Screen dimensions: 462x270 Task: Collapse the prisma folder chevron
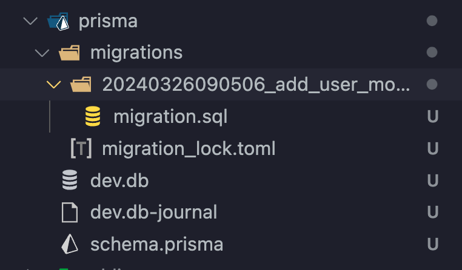pyautogui.click(x=30, y=21)
